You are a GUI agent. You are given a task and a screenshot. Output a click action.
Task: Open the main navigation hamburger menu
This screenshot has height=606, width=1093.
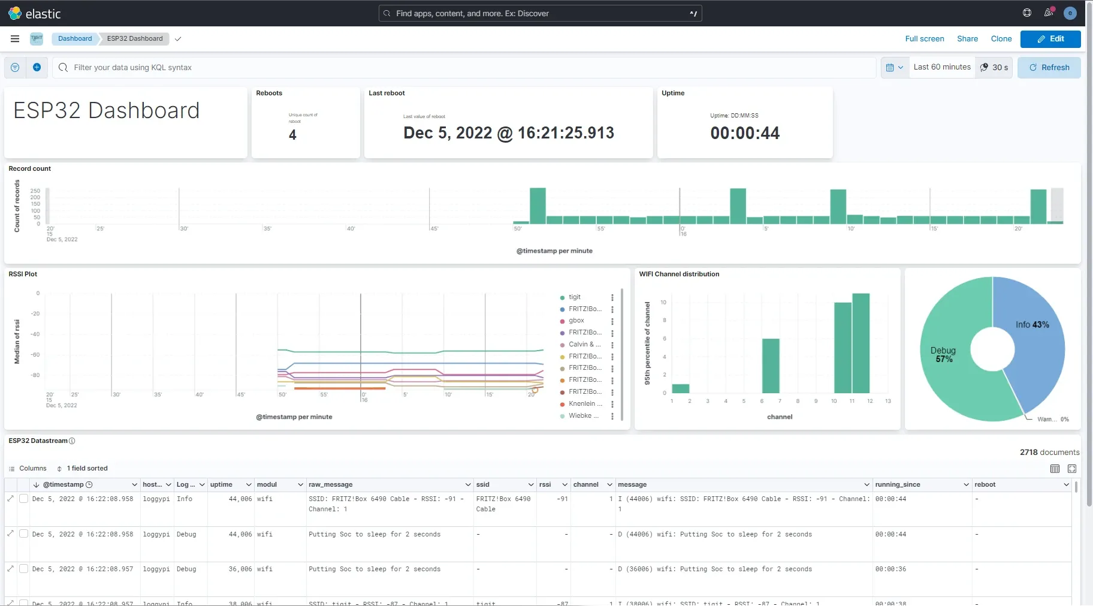15,39
